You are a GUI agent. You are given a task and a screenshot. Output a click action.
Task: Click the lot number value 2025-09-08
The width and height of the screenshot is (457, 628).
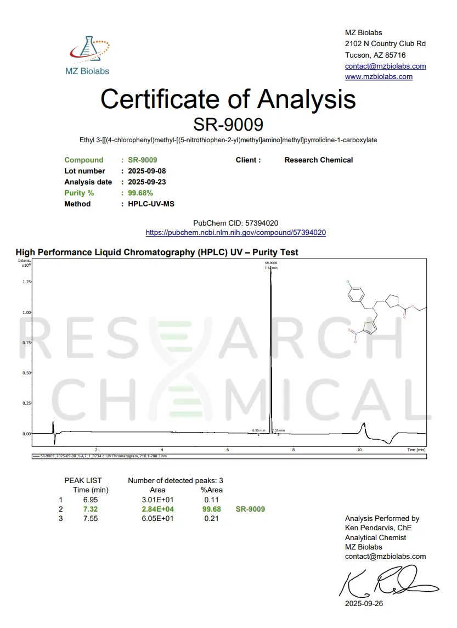[x=146, y=171]
